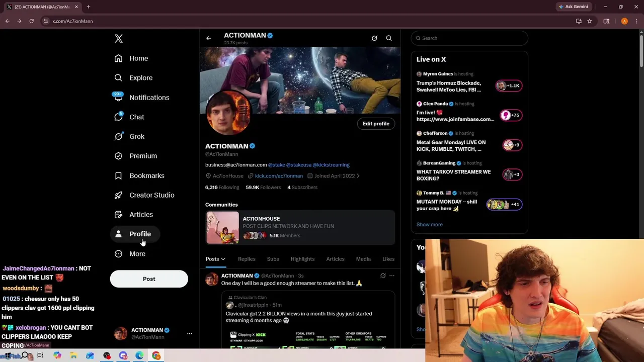Click the Edit profile button
Screen dimensions: 644x362
point(376,124)
